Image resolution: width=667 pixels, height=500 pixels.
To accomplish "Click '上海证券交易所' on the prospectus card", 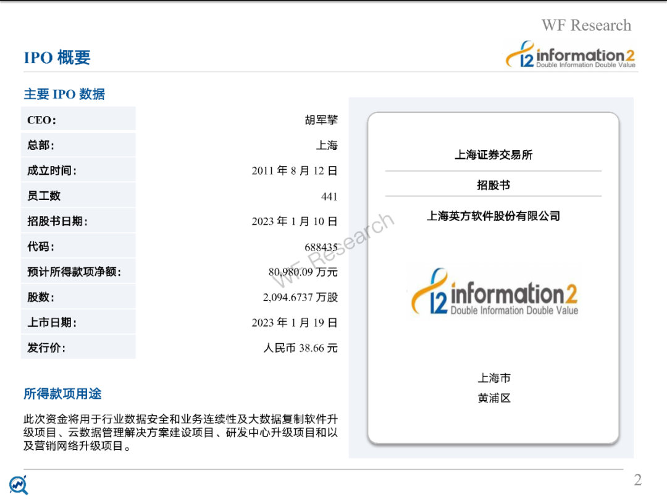I will click(493, 155).
